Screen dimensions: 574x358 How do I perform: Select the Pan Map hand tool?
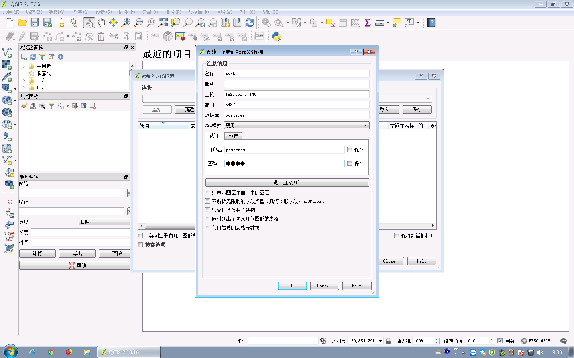tap(101, 23)
